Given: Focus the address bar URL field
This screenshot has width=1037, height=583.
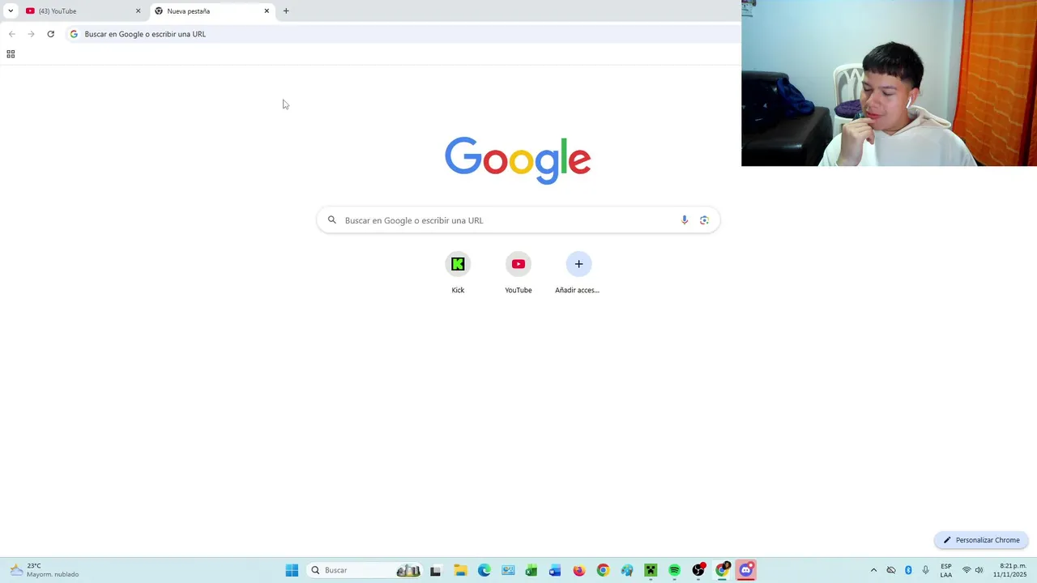Looking at the screenshot, I should click(403, 34).
